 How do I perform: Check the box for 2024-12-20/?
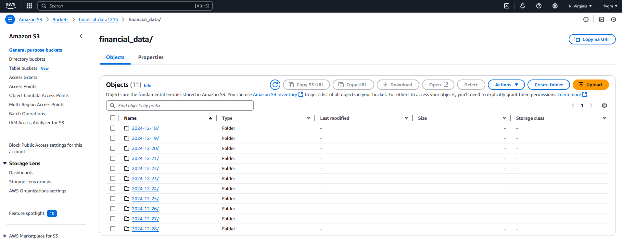click(113, 148)
